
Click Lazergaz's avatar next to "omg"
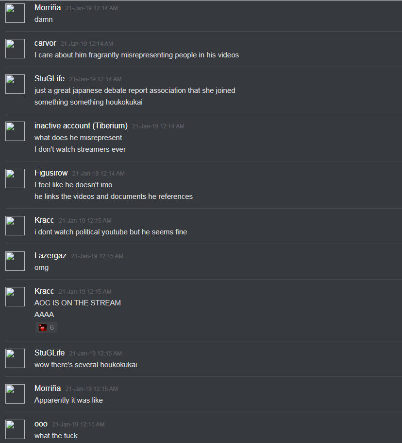coord(15,261)
